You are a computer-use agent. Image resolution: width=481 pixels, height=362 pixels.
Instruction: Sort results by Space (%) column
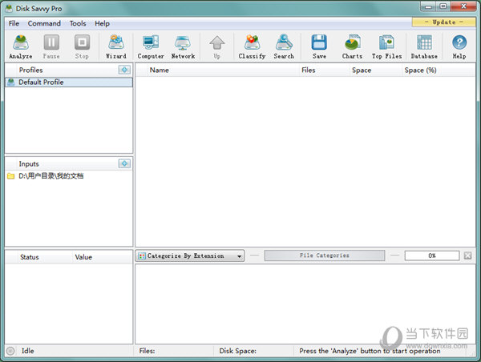coord(439,70)
